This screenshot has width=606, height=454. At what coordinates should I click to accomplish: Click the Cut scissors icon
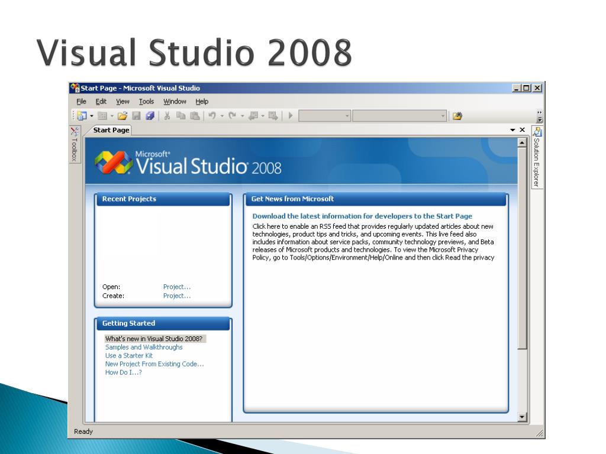click(x=167, y=116)
